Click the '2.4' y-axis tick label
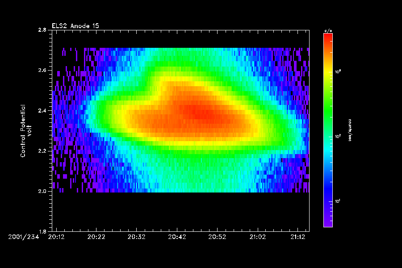The height and width of the screenshot is (268, 402). 42,110
